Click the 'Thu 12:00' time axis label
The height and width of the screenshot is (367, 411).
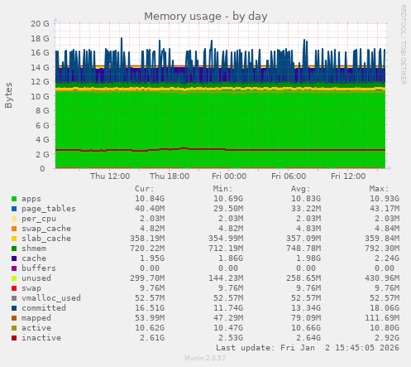pos(110,176)
